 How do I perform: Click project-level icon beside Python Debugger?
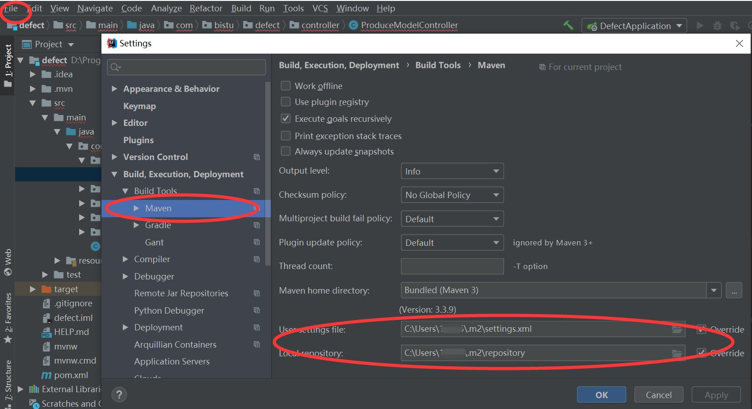257,310
